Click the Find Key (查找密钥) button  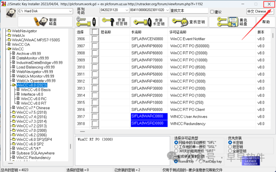click(x=188, y=22)
